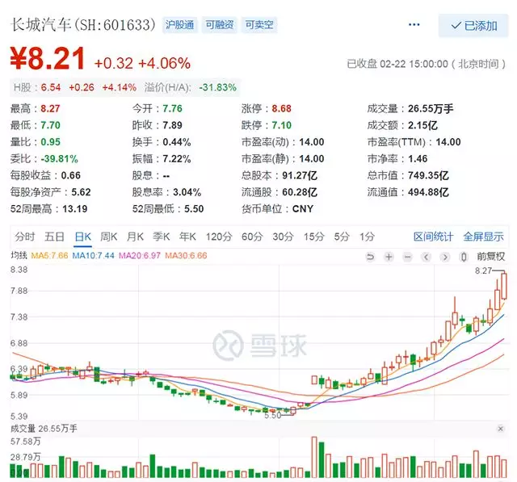Viewport: 517px width, 482px height.
Task: Move chart left with the left chevron
Action: pos(427,257)
